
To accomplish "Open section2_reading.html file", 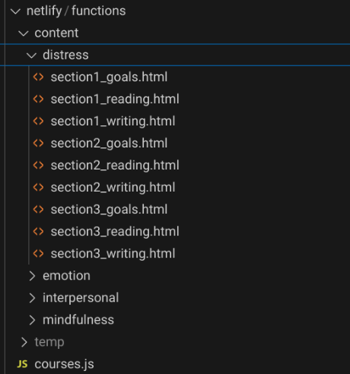I will pyautogui.click(x=175, y=165).
